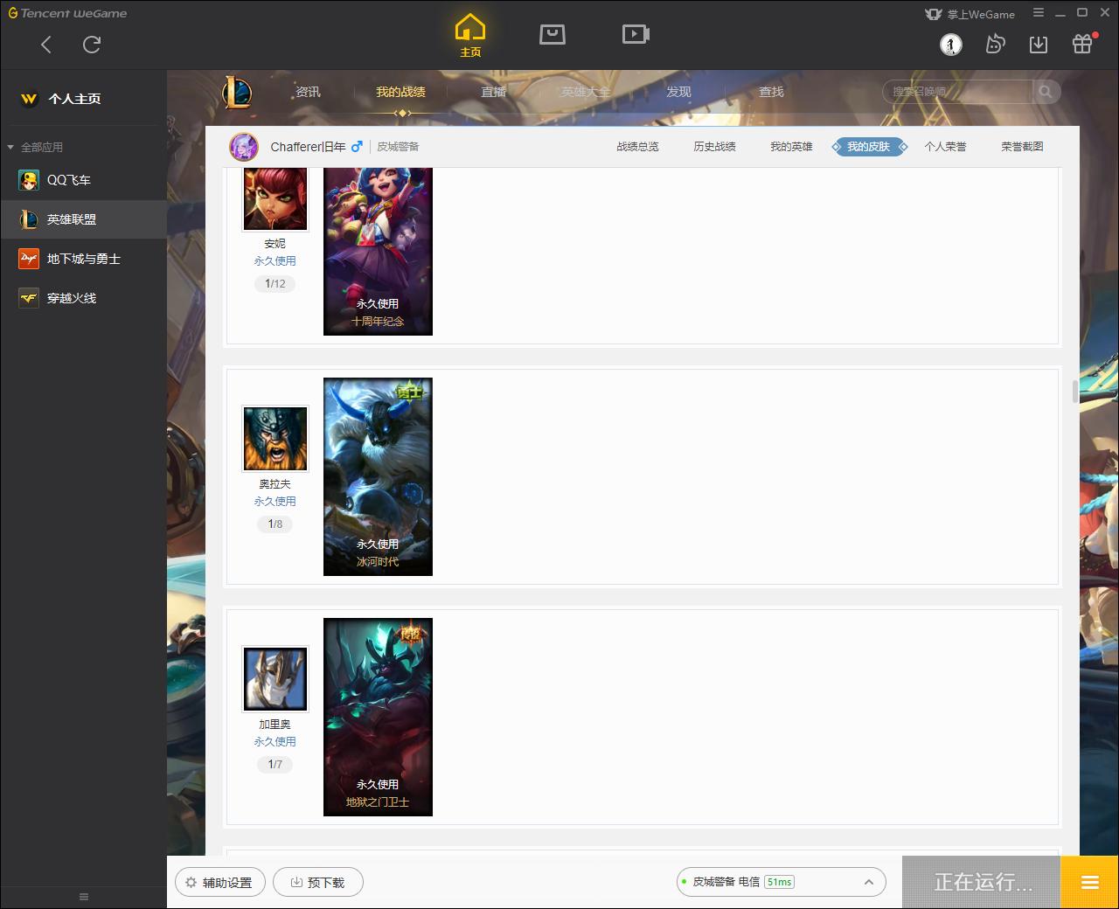Open the 十周年纪念 Annie skin card
Image resolution: width=1119 pixels, height=909 pixels.
[378, 252]
